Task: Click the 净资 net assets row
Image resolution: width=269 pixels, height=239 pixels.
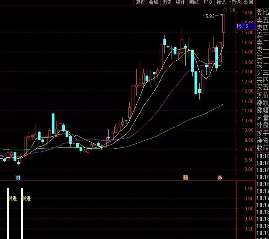Action: pos(262,140)
